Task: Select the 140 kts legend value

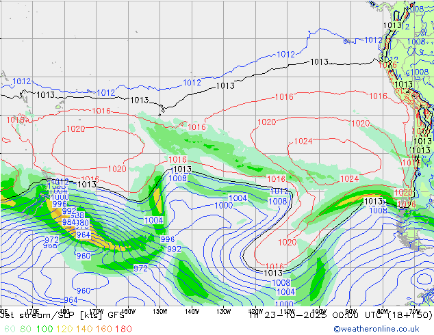Action: click(84, 329)
